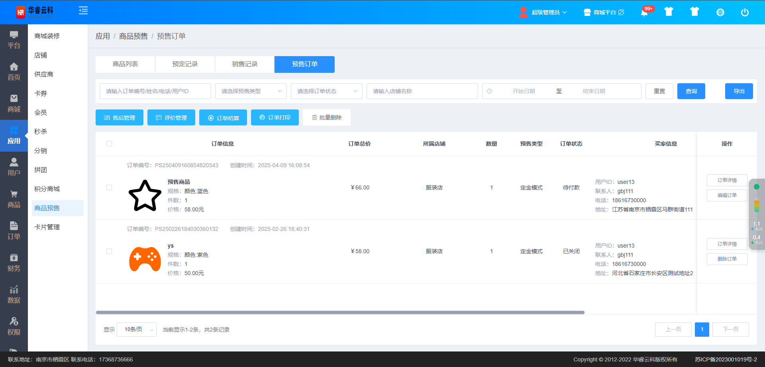Click the horizontal scrollbar below the table
Viewport: 765px width, 367px height.
(x=340, y=312)
